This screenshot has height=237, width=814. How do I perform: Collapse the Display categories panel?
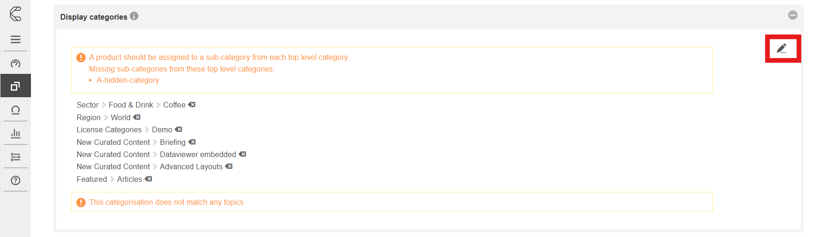pos(792,15)
